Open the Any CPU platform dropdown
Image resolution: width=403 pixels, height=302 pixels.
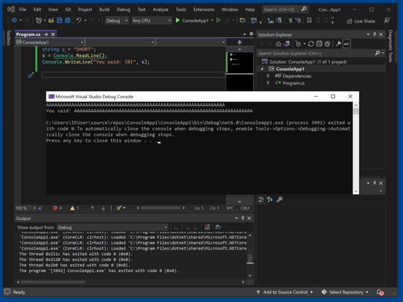click(x=151, y=21)
